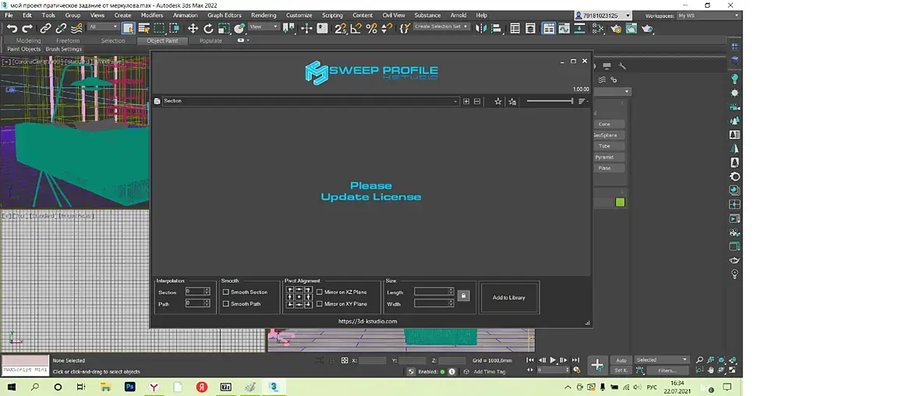Click the favorites star icon in Sweep Profile
The height and width of the screenshot is (396, 920).
(498, 101)
